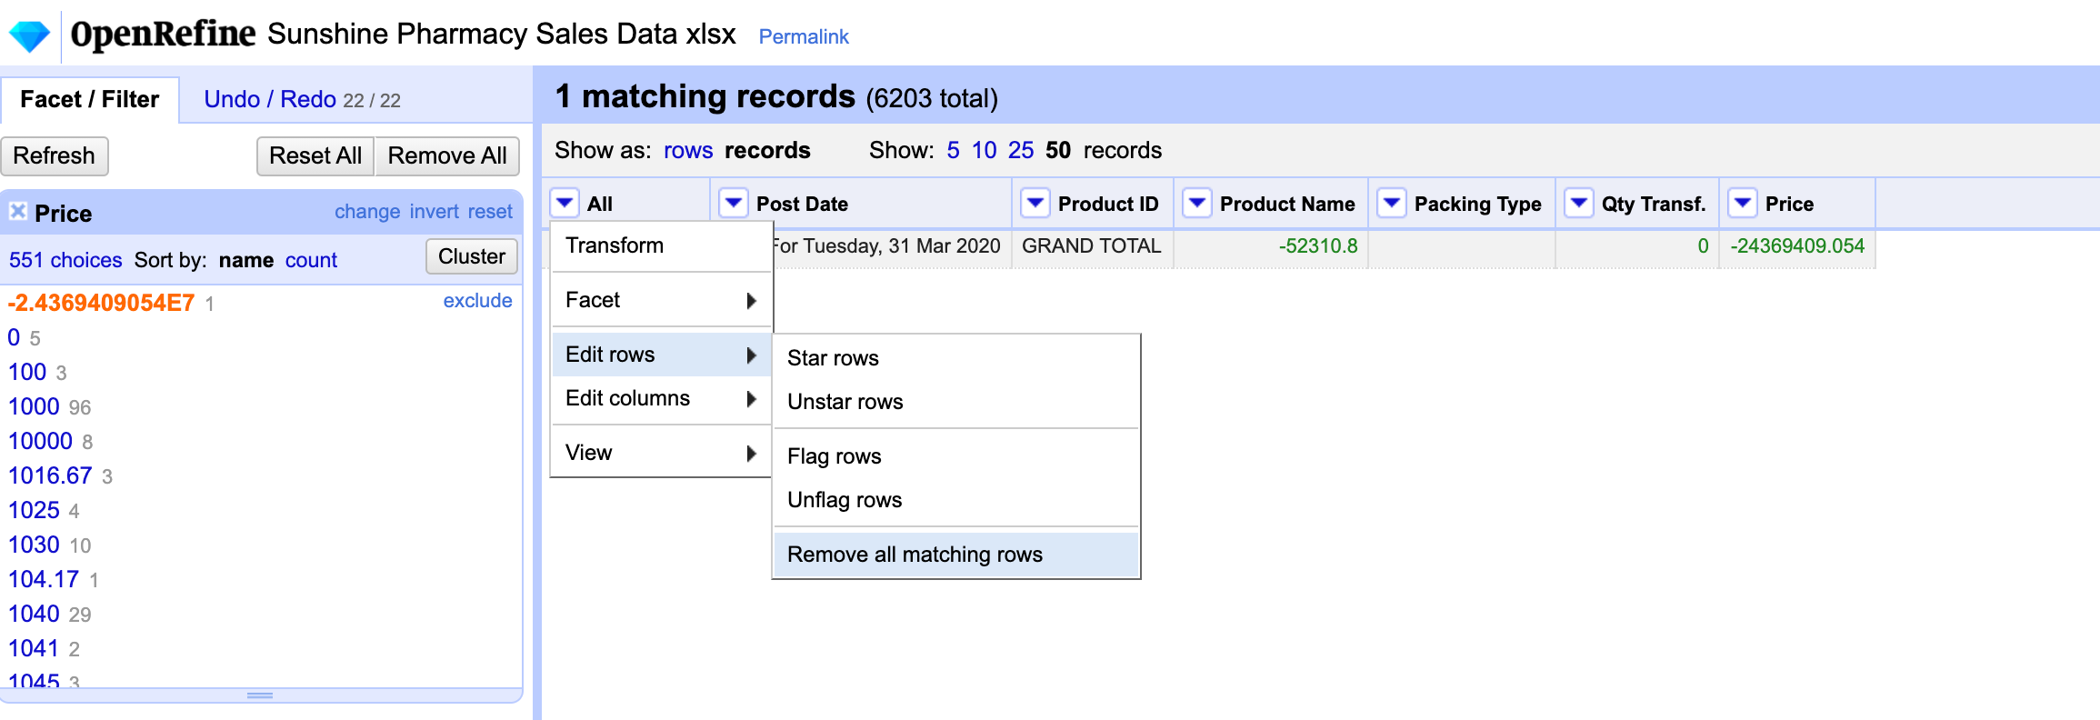This screenshot has height=720, width=2100.
Task: Click the OpenRefine diamond logo
Action: click(29, 36)
